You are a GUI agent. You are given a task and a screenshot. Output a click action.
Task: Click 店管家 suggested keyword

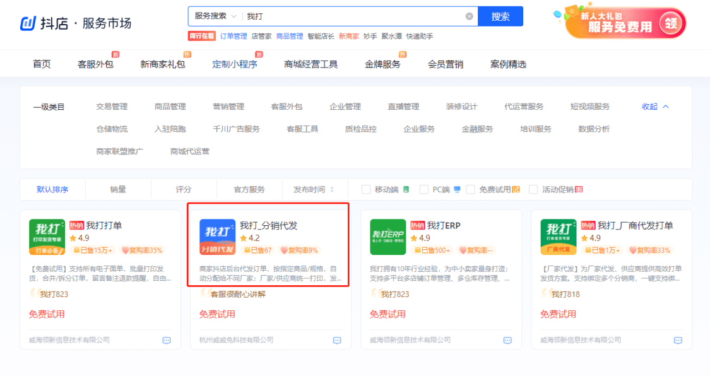pos(261,36)
